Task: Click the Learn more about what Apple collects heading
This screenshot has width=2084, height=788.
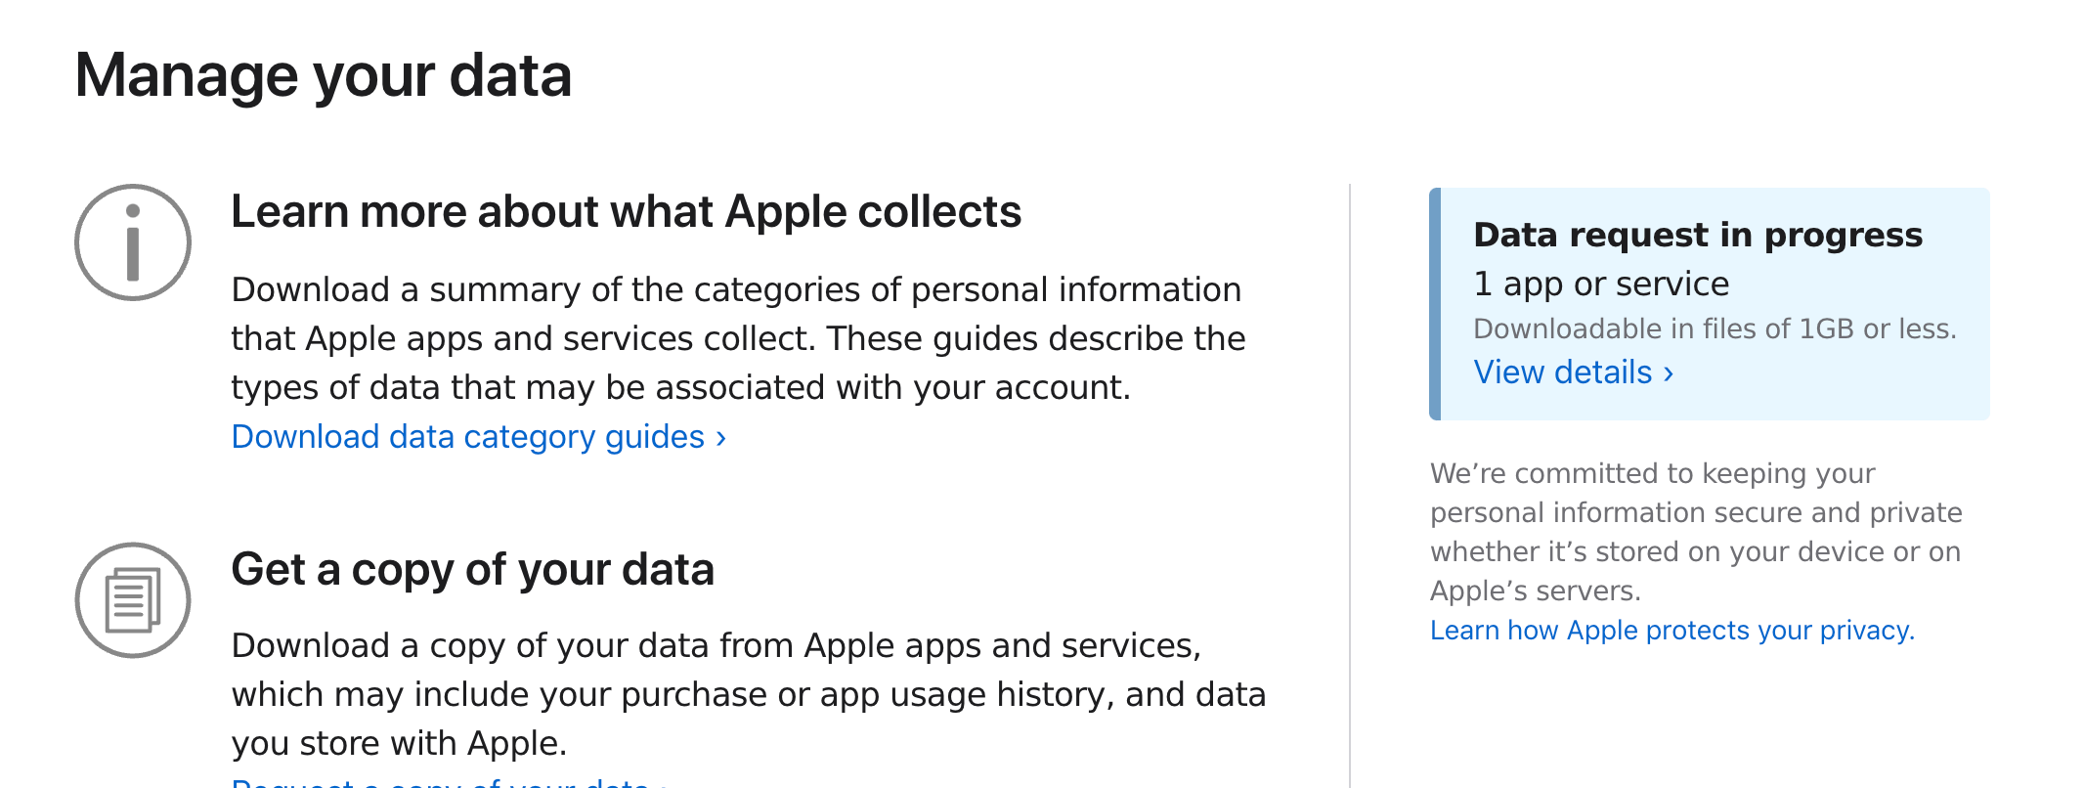Action: pyautogui.click(x=626, y=212)
